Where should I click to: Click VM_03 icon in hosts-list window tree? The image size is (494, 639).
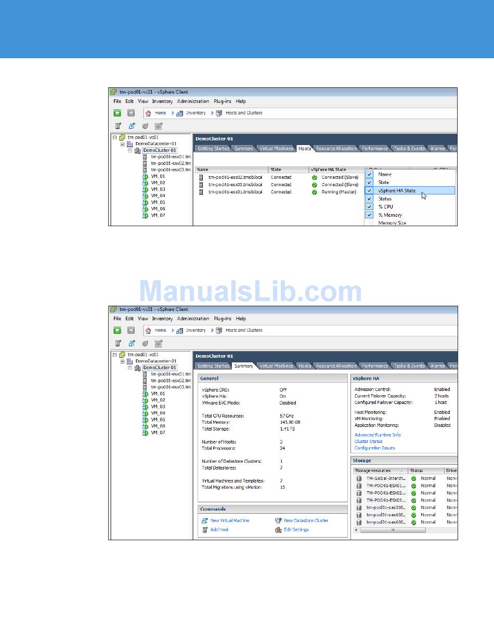[x=146, y=189]
